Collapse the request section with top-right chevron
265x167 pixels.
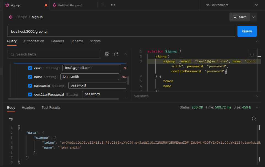pyautogui.click(x=257, y=41)
